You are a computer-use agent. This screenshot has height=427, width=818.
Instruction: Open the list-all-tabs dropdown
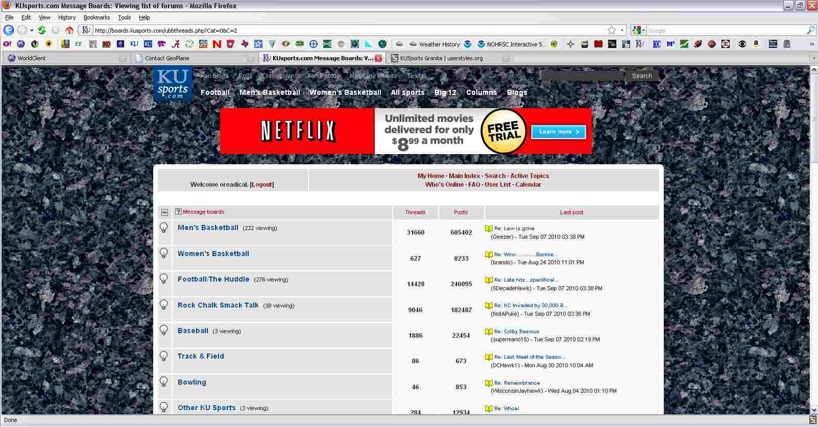click(814, 58)
